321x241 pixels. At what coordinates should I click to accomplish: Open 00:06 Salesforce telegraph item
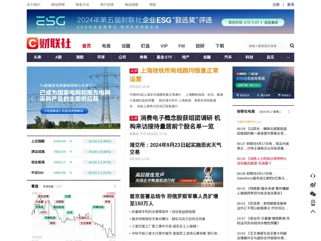tap(263, 176)
